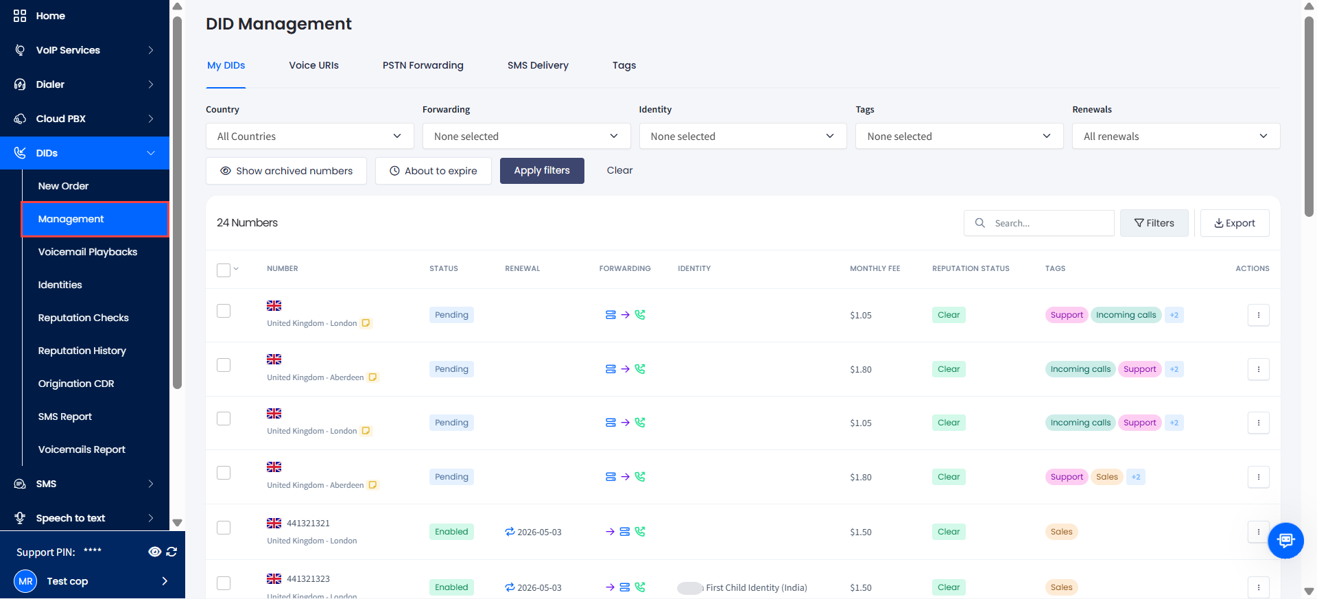This screenshot has width=1317, height=599.
Task: Click the Support tag on first row
Action: click(1067, 315)
